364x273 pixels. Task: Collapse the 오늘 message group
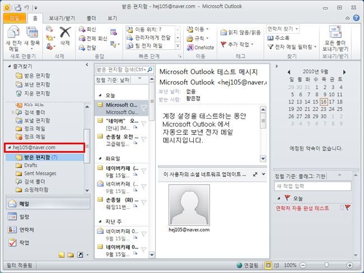(x=100, y=95)
